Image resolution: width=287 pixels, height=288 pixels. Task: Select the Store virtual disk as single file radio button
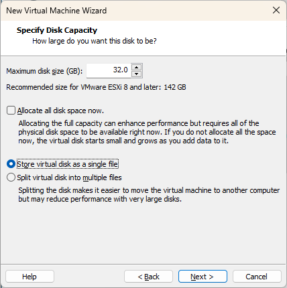[11, 164]
